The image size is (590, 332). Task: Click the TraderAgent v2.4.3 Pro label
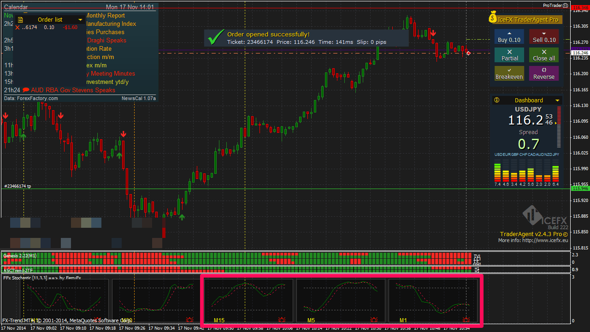[x=531, y=234]
